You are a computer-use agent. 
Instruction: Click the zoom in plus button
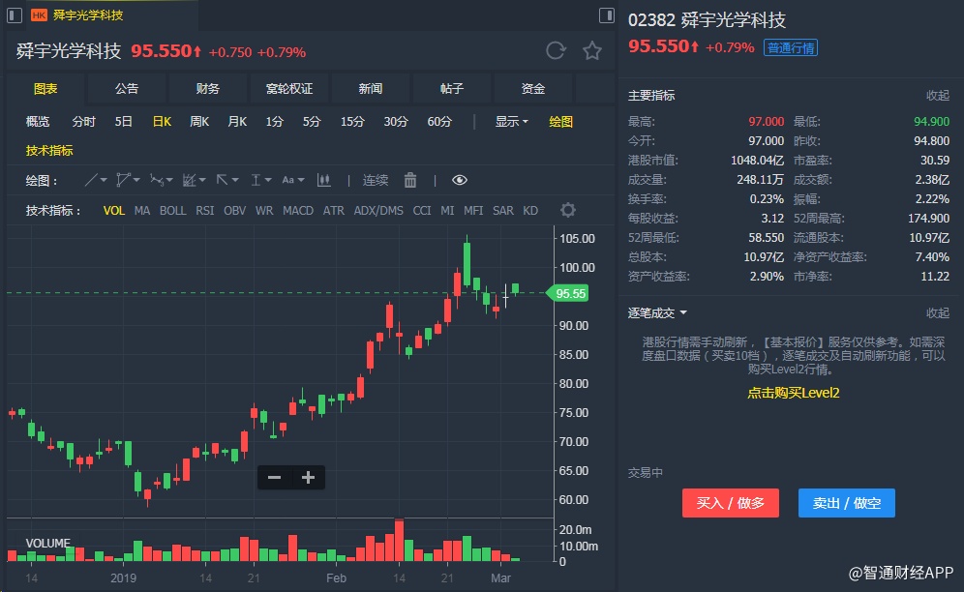coord(308,477)
